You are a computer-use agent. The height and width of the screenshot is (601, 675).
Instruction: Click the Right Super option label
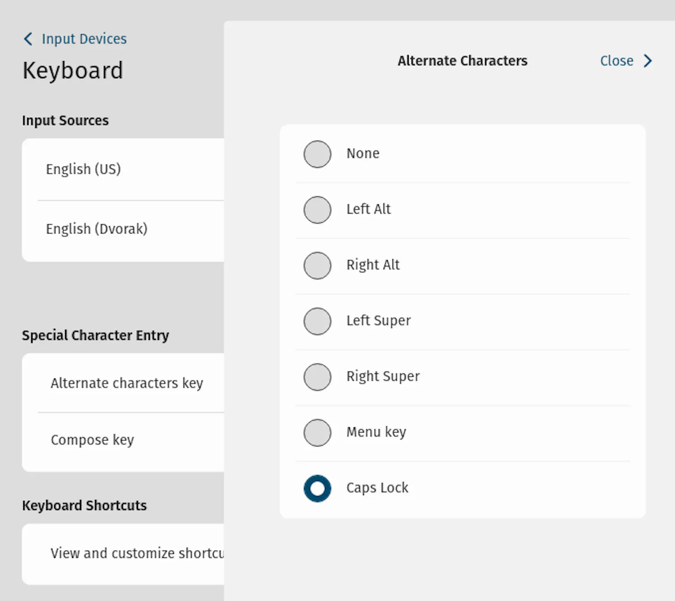point(383,377)
